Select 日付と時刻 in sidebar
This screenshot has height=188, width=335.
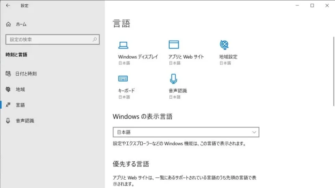click(x=26, y=74)
